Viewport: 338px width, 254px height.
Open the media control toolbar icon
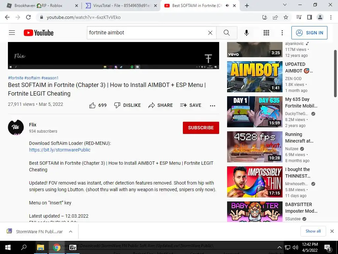click(299, 17)
